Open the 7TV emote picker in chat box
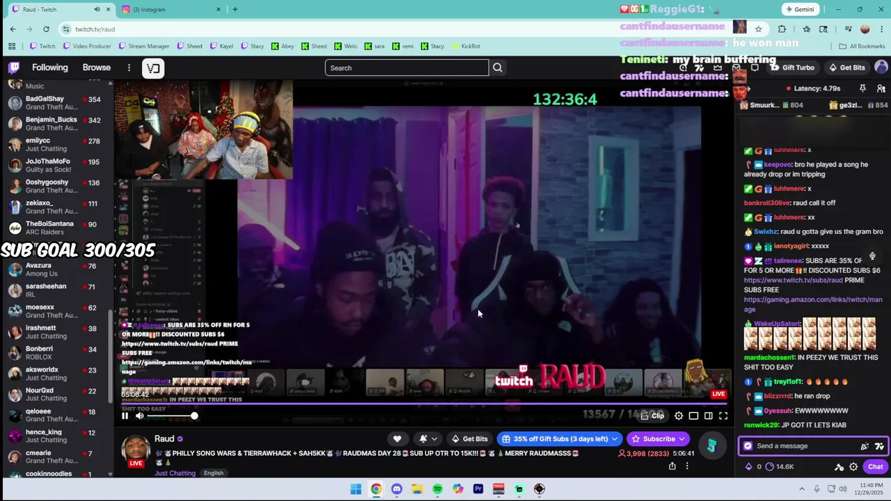The image size is (891, 501). pyautogui.click(x=879, y=446)
